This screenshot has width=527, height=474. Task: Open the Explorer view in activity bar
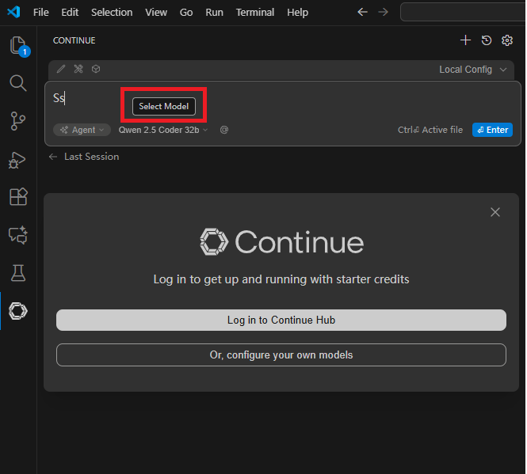pyautogui.click(x=18, y=46)
